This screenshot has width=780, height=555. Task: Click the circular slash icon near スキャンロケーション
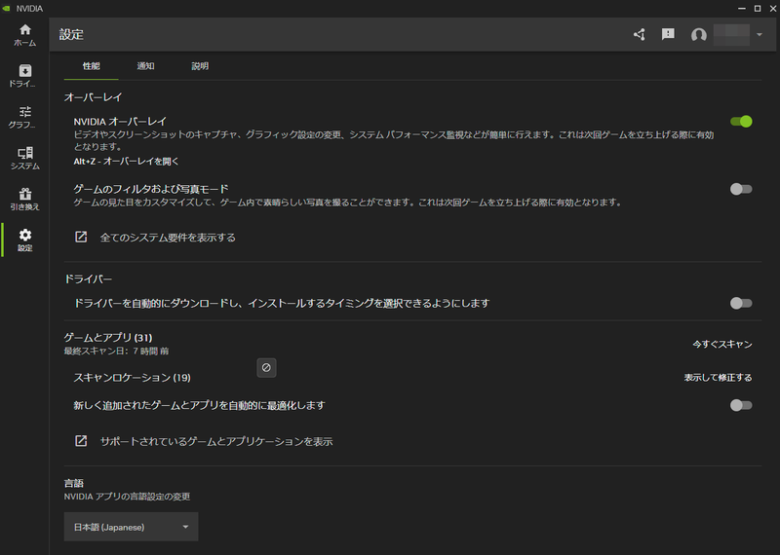pyautogui.click(x=266, y=368)
